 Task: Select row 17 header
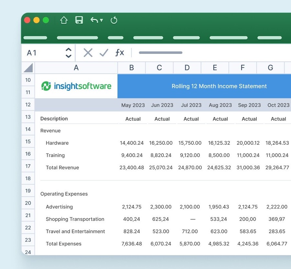click(x=28, y=166)
